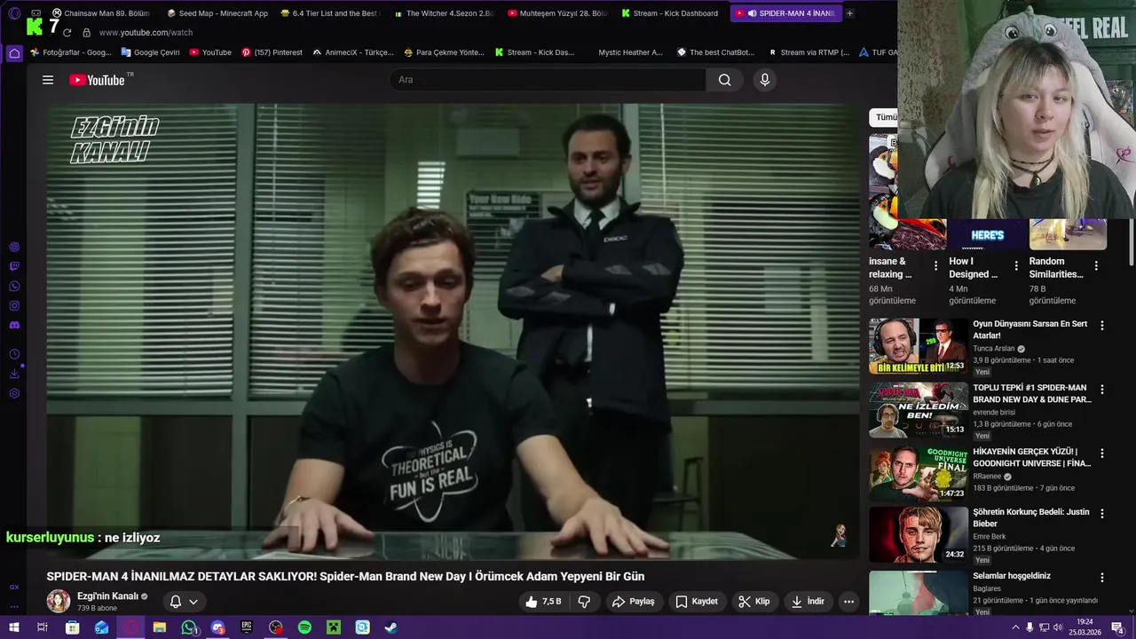Open options menu for insane & relaxing short
Viewport: 1136px width, 639px height.
click(935, 265)
